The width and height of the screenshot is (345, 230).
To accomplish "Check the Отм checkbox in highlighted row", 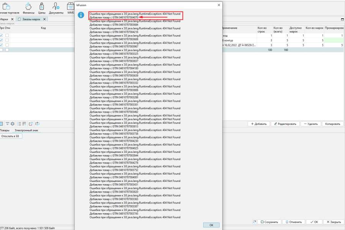I will tap(7, 50).
